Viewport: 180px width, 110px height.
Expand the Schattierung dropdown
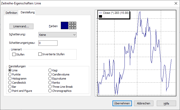57,35
